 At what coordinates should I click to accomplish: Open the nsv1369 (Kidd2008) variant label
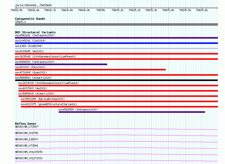[29, 46]
